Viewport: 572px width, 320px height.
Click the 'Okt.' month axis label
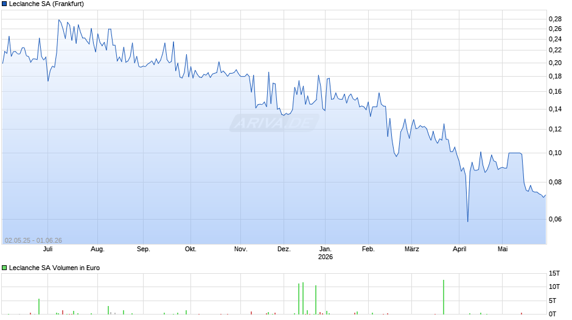pyautogui.click(x=190, y=249)
